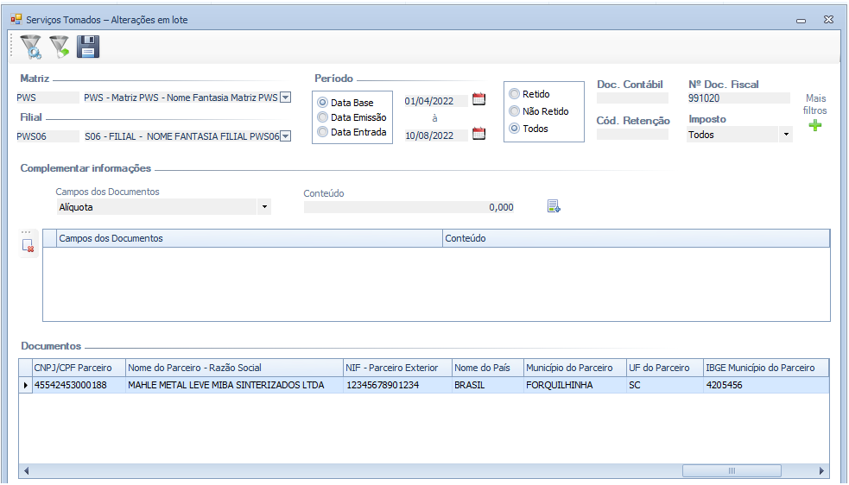This screenshot has height=485, width=849.
Task: Click the Documentos grid horizontal scrollbar thumb
Action: pos(731,471)
